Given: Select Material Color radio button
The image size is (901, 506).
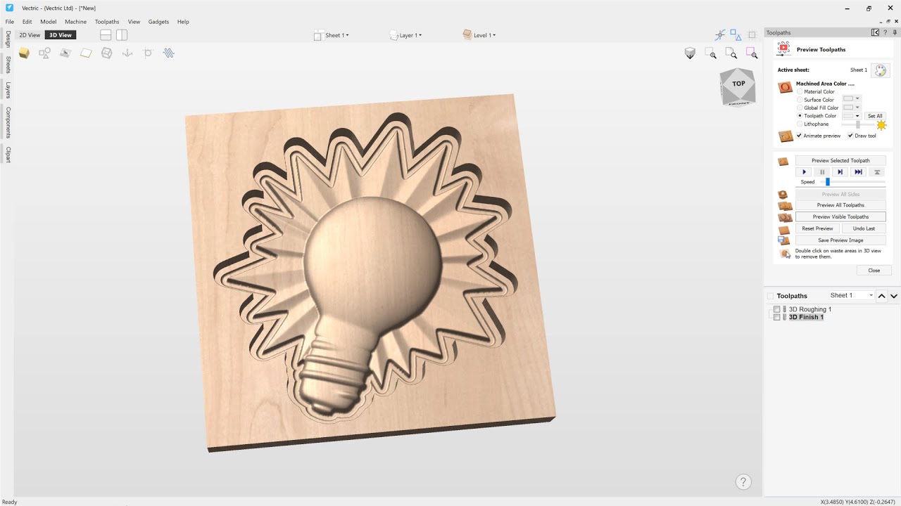Looking at the screenshot, I should pos(800,91).
